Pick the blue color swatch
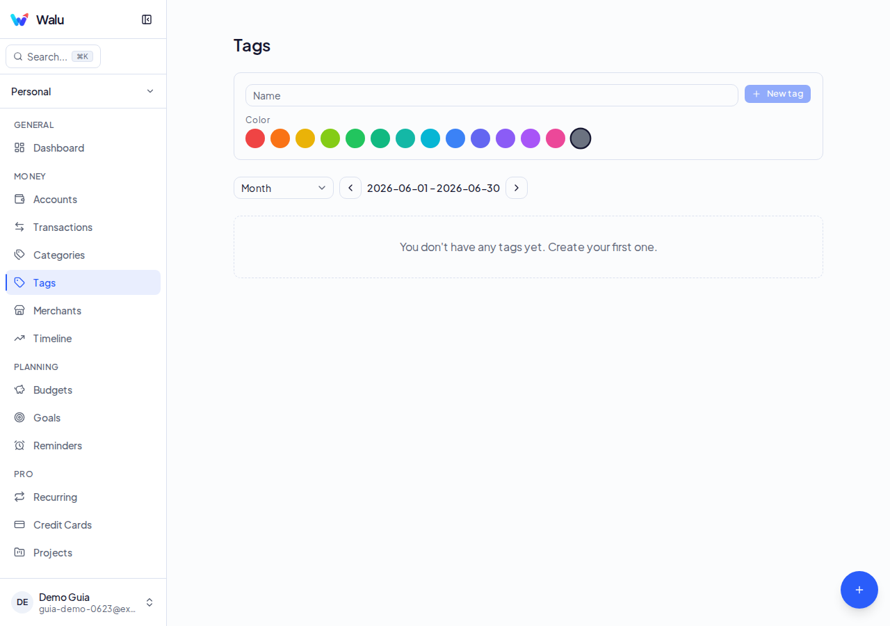Screen dimensions: 890x626 [455, 138]
